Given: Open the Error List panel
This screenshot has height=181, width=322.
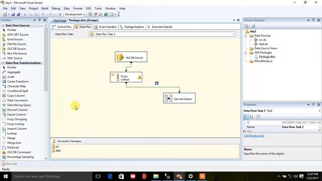Looking at the screenshot, I should pyautogui.click(x=9, y=164).
